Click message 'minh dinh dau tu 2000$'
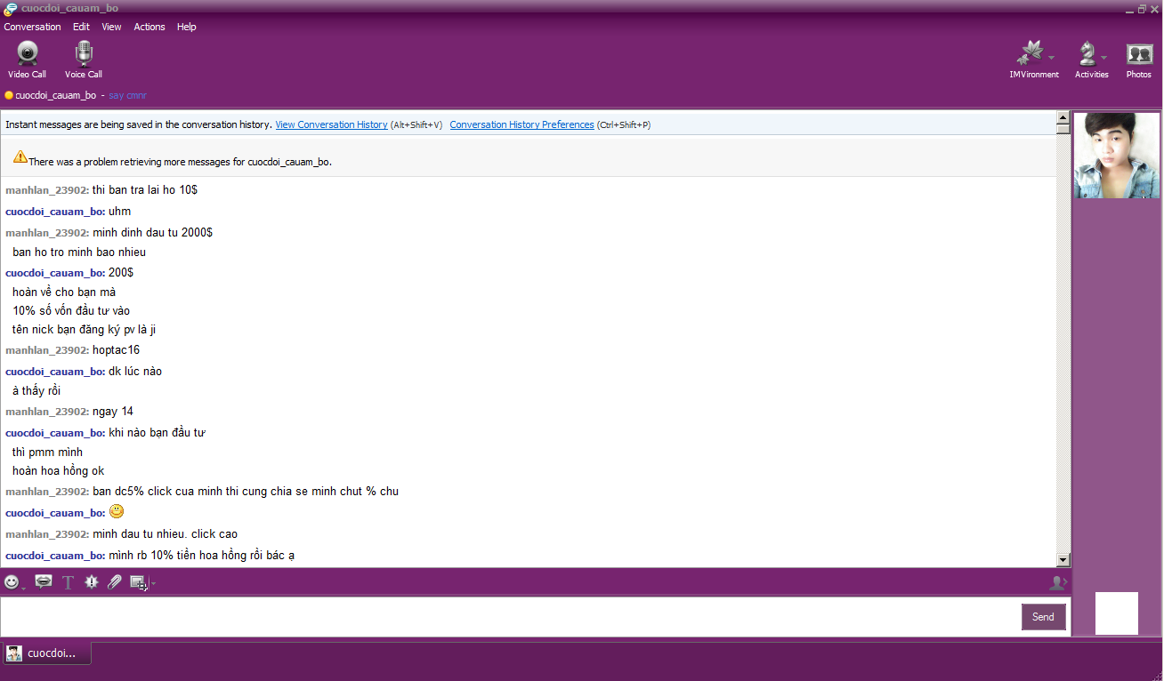1164x681 pixels. tap(152, 233)
